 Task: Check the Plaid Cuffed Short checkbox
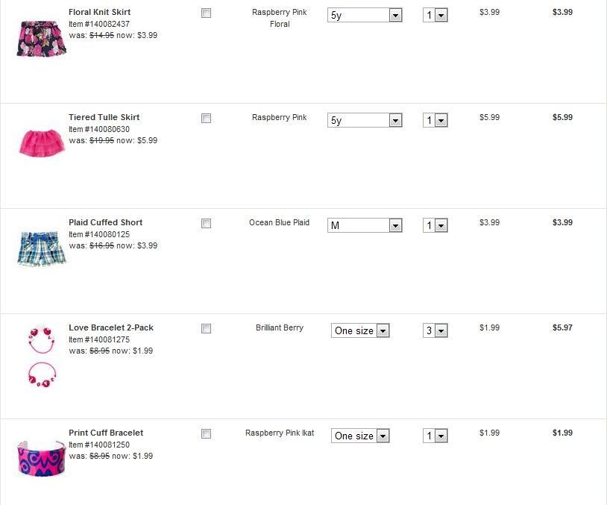tap(207, 224)
